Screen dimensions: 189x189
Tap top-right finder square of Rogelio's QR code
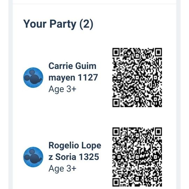click(159, 132)
